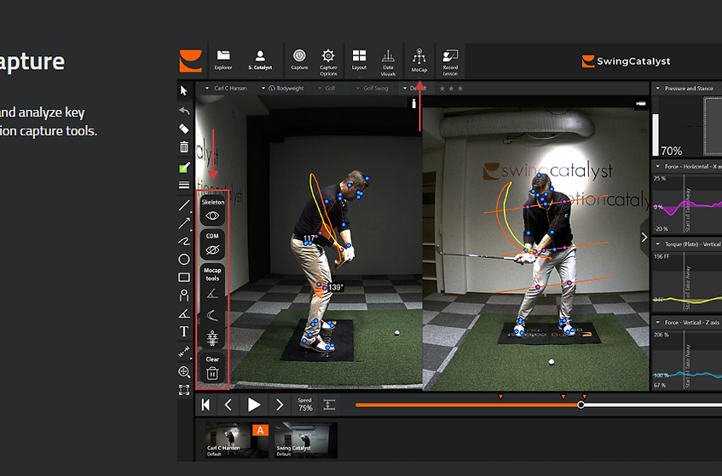Delete drawings with the trash tool
Viewport: 722px width, 476px height.
(184, 146)
